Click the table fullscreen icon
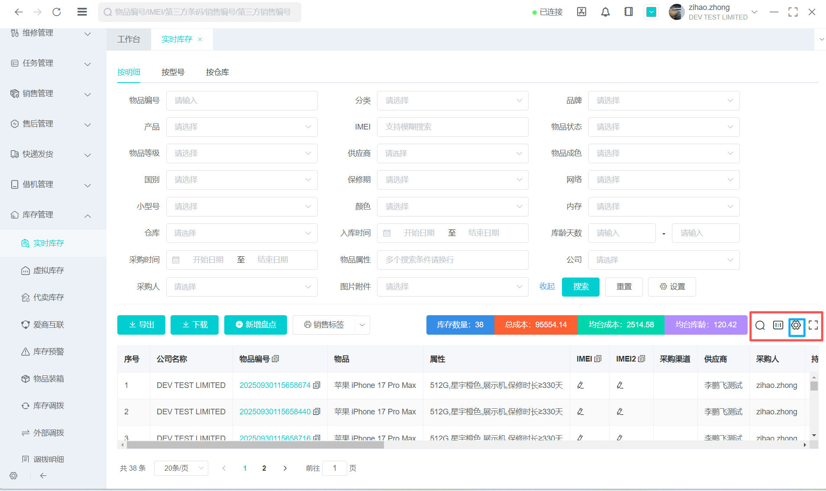Image resolution: width=826 pixels, height=491 pixels. 813,325
